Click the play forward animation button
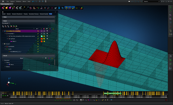The height and width of the screenshot is (105, 173). click(66, 100)
